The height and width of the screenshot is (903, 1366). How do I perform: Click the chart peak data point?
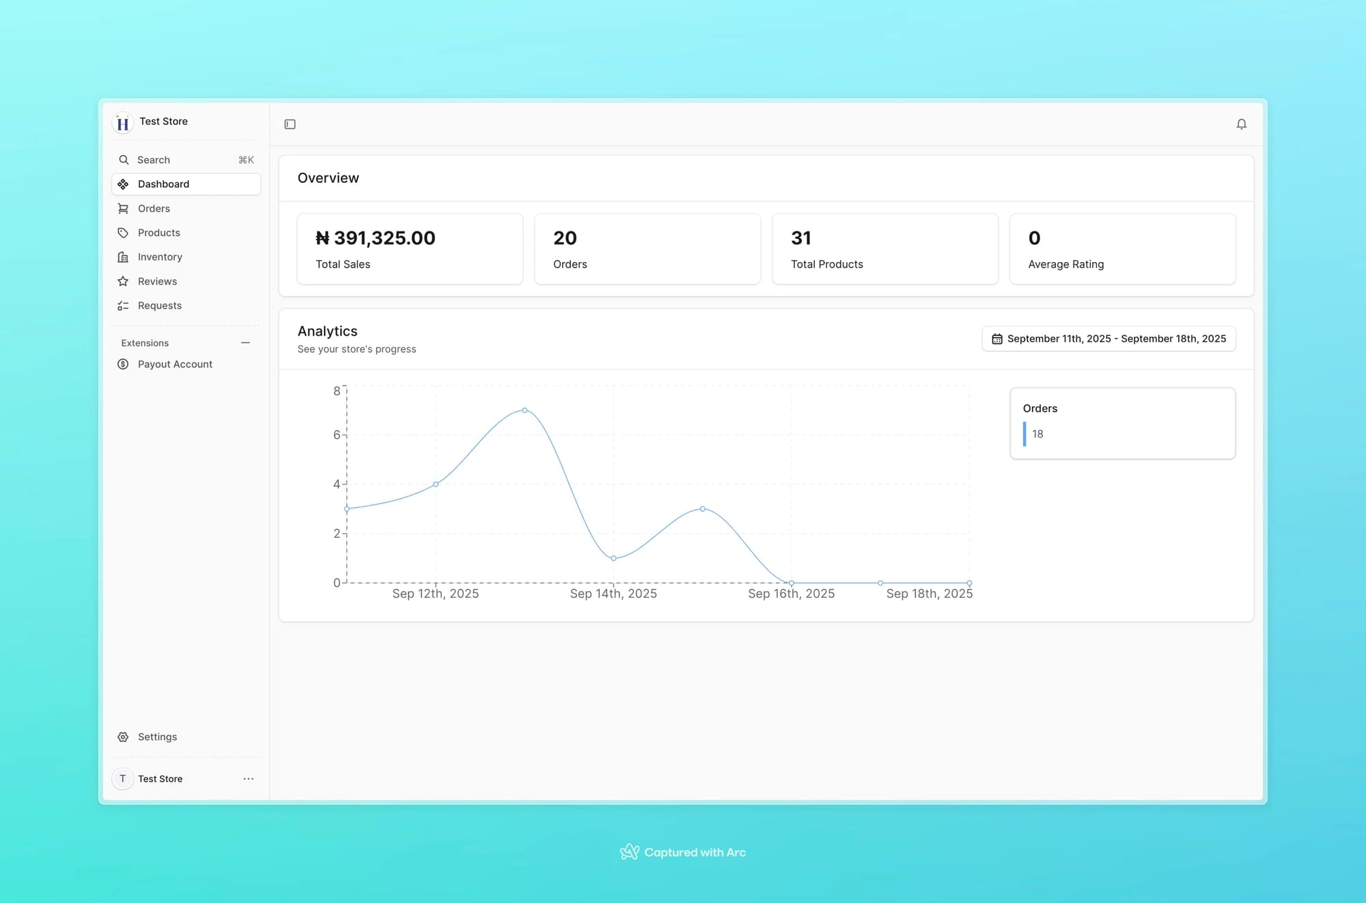tap(525, 410)
